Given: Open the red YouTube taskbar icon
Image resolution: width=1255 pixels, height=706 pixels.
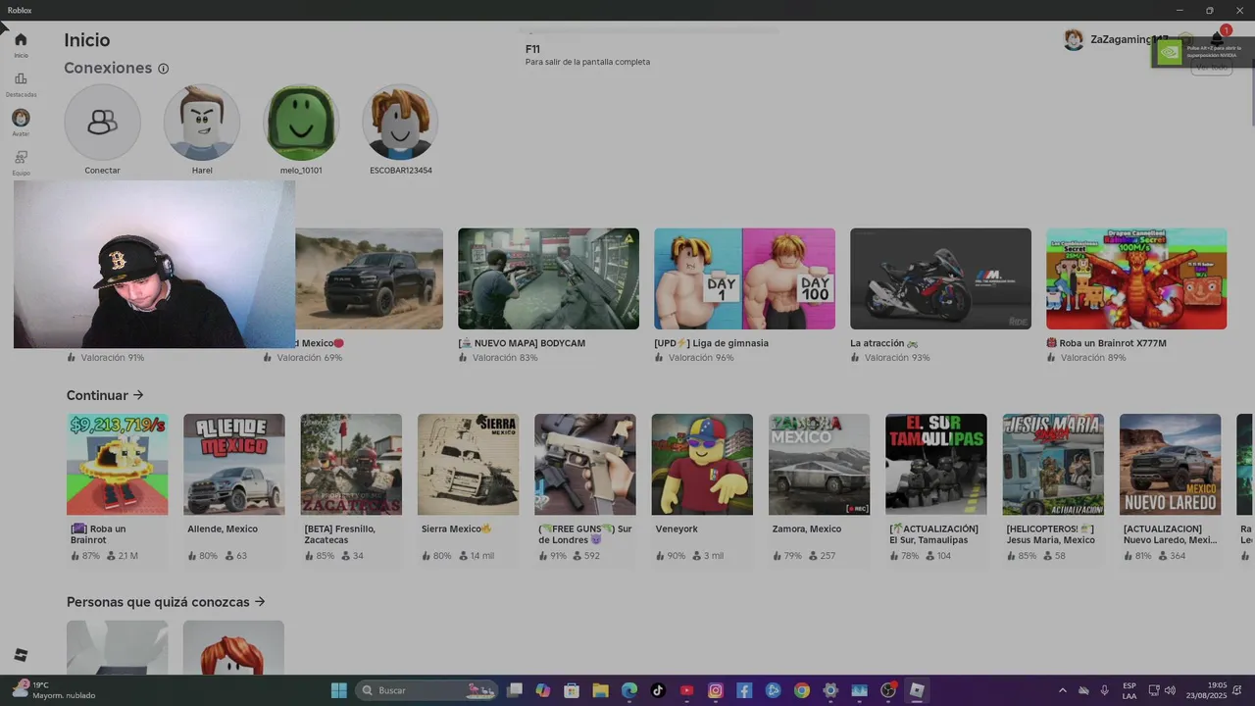Looking at the screenshot, I should click(x=686, y=690).
